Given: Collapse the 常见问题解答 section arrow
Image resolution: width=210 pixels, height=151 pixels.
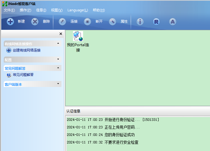Looking at the screenshot, I should (x=58, y=68).
